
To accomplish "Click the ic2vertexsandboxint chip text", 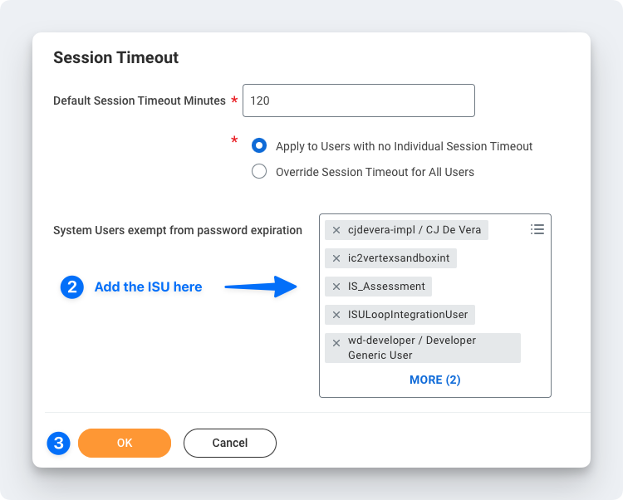I will [x=399, y=258].
